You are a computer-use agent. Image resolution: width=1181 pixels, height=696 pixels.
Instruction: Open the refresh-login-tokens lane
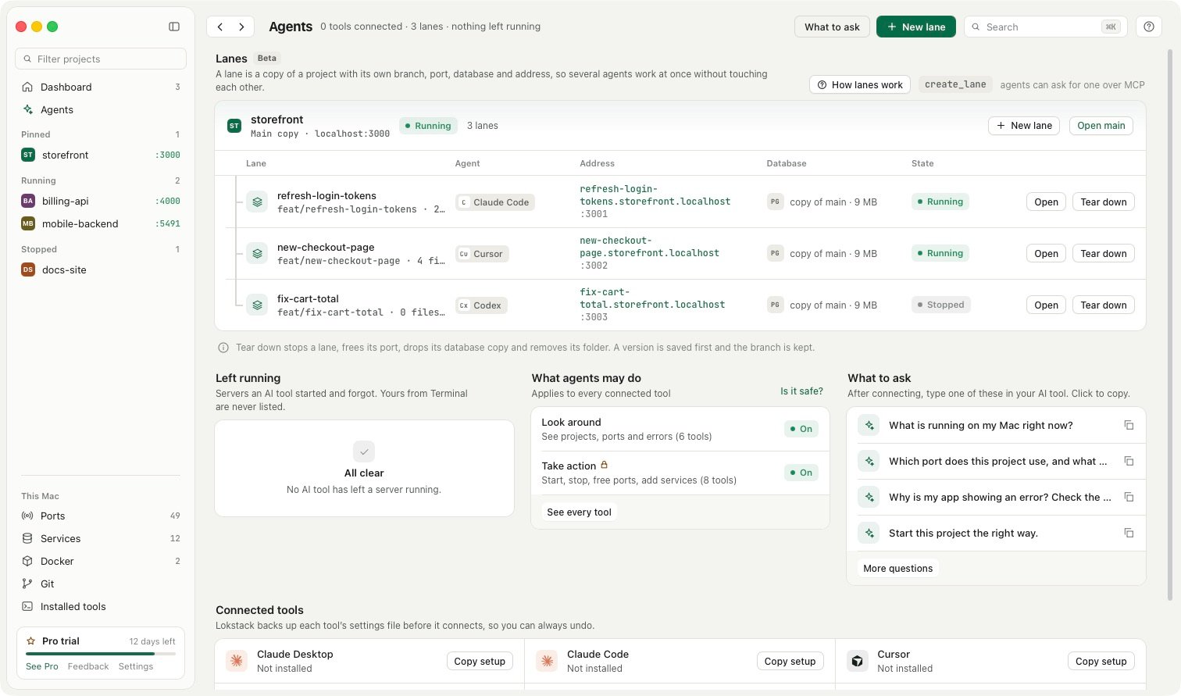click(1046, 202)
